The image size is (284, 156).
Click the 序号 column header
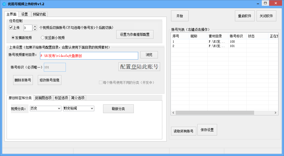(180, 36)
